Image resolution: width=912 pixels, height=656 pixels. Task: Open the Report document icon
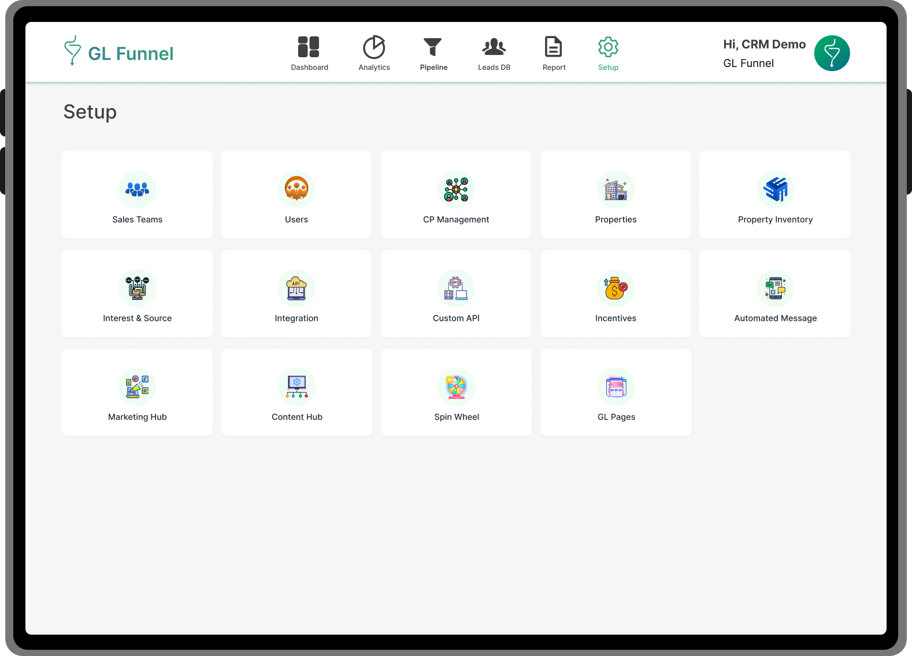click(553, 47)
